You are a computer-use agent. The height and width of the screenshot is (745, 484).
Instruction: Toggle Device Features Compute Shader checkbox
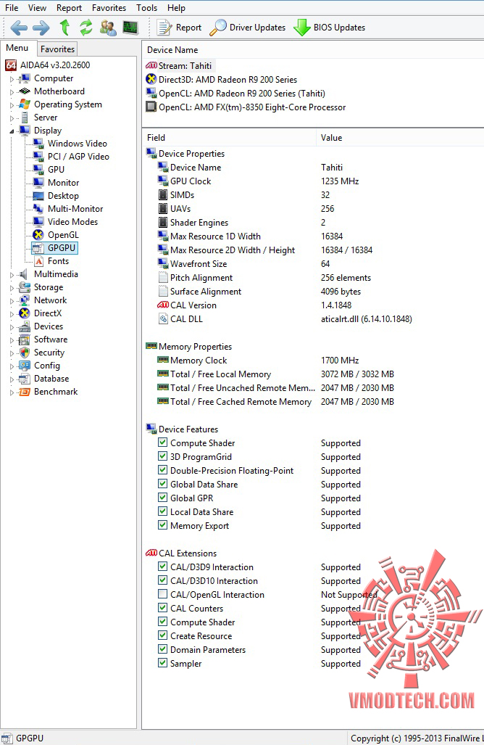pyautogui.click(x=163, y=443)
